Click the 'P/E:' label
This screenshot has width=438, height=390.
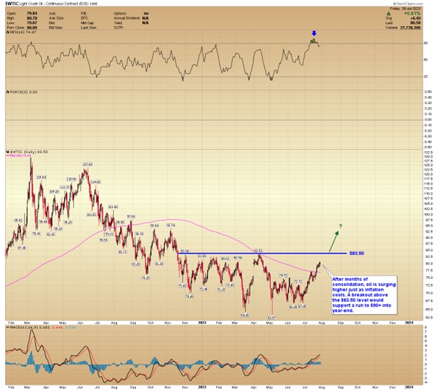[x=84, y=13]
